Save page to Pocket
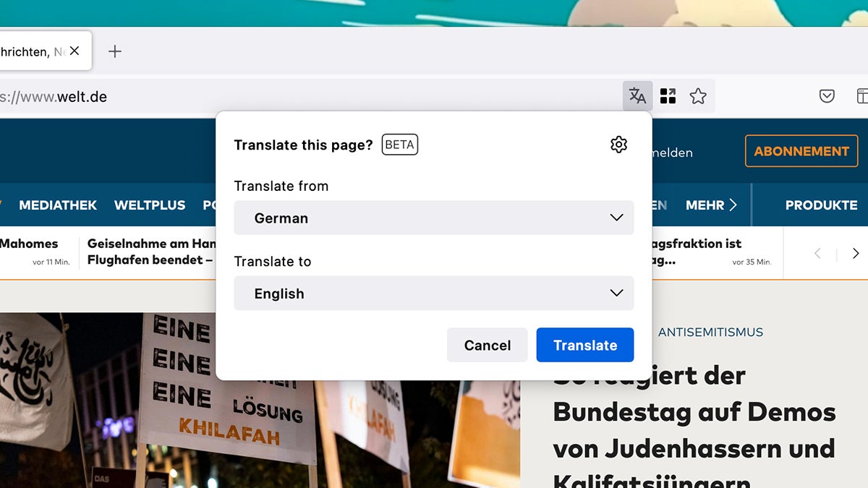This screenshot has width=868, height=488. 827,95
